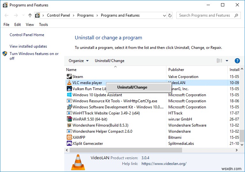245x172 pixels.
Task: Click the vertical scrollbar up arrow
Action: point(242,69)
